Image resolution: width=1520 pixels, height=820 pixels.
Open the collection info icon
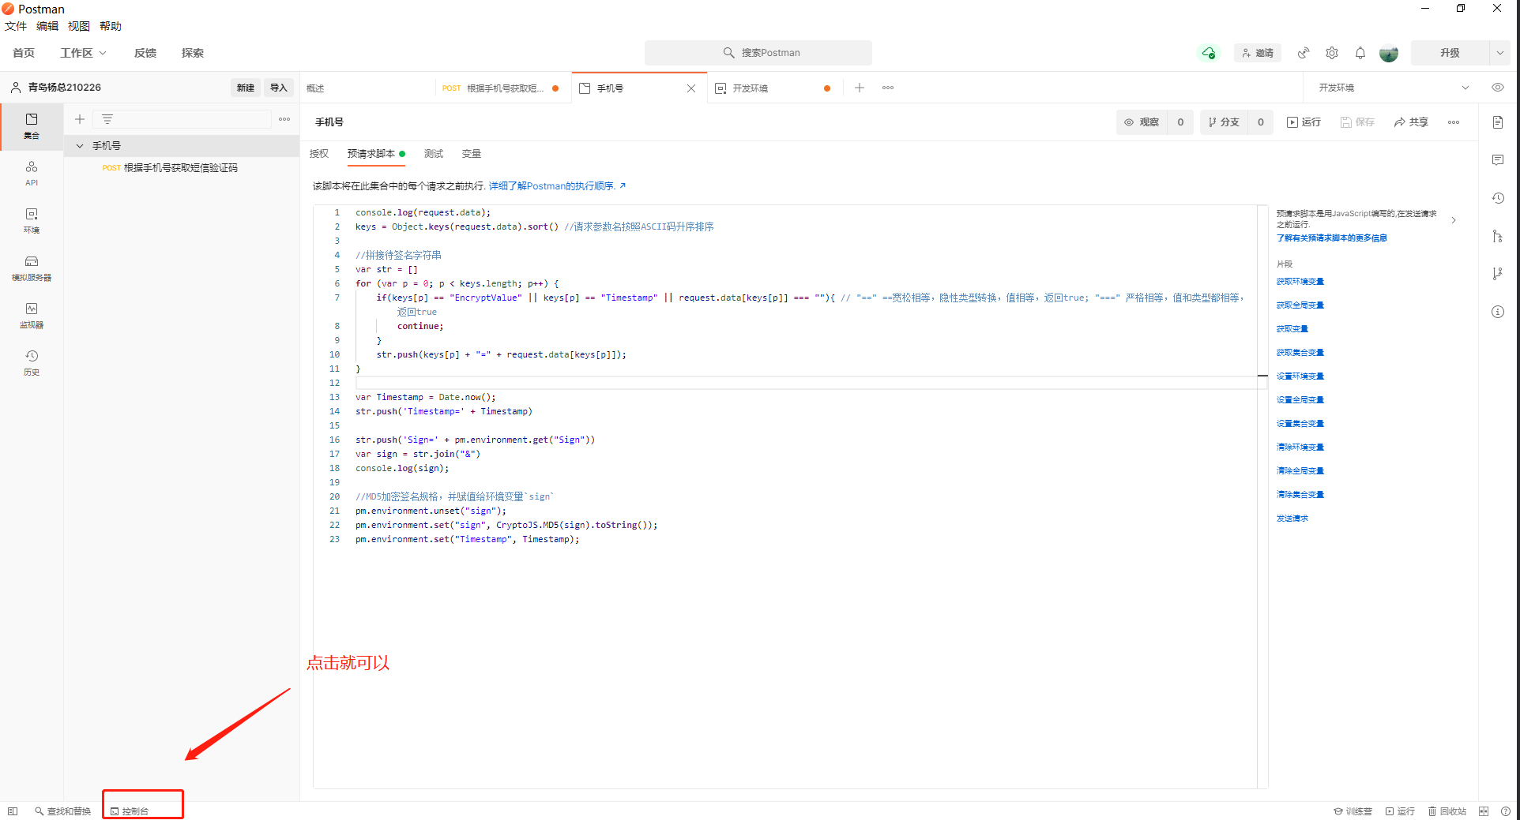point(1498,312)
